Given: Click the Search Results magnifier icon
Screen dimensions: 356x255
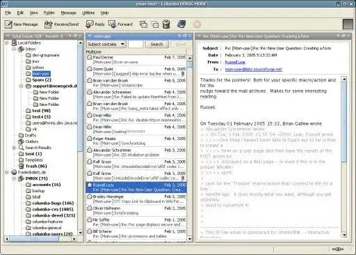Looking at the screenshot, I should 22,148.
